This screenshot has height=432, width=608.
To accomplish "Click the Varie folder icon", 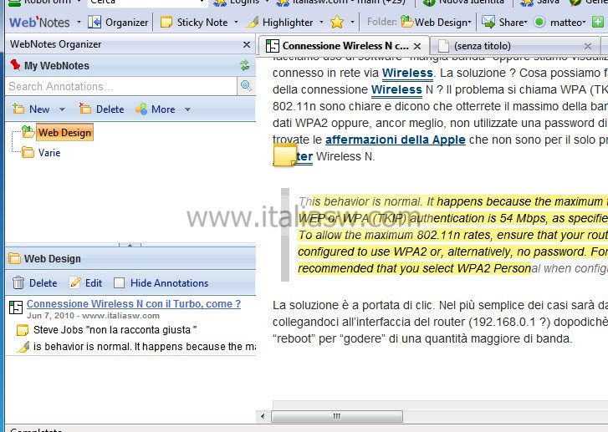I will pos(28,152).
